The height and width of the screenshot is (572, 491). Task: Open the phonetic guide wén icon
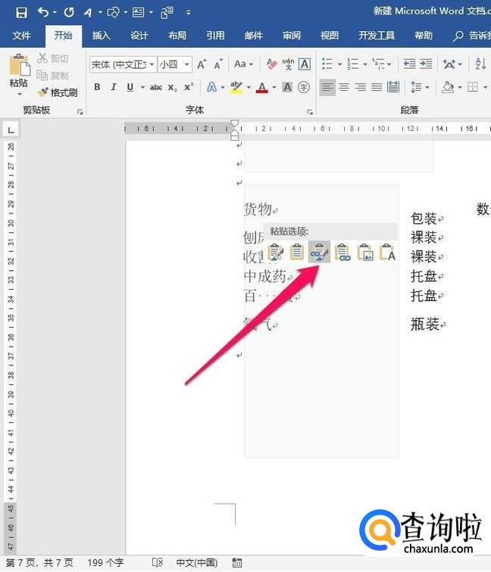pos(288,64)
